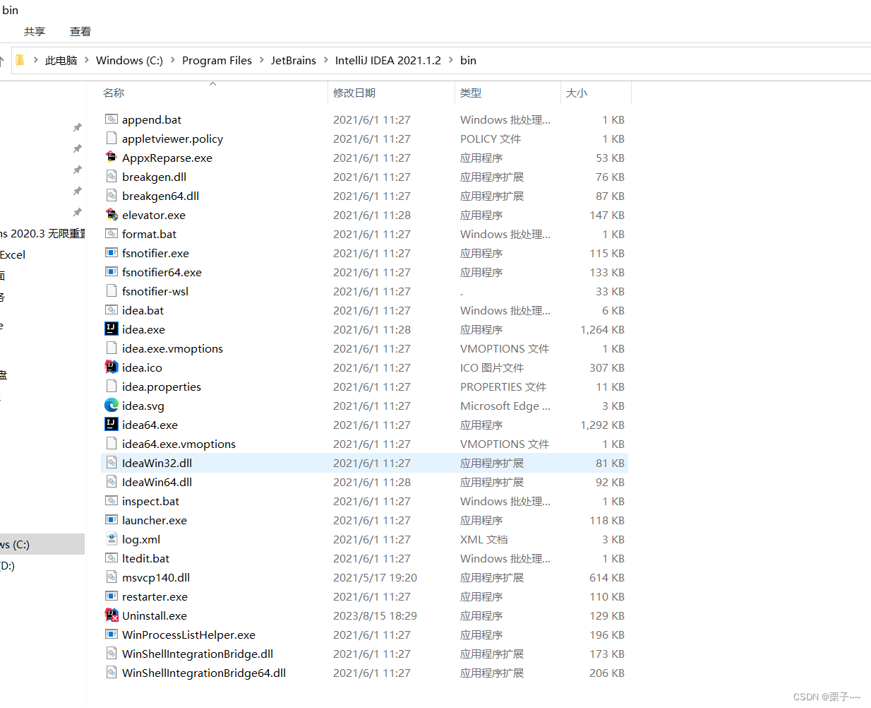Select idea64.exe.vmoptions file name
This screenshot has width=871, height=708.
tap(179, 444)
